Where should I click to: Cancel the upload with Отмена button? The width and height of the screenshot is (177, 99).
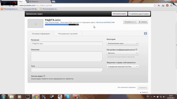click(143, 22)
